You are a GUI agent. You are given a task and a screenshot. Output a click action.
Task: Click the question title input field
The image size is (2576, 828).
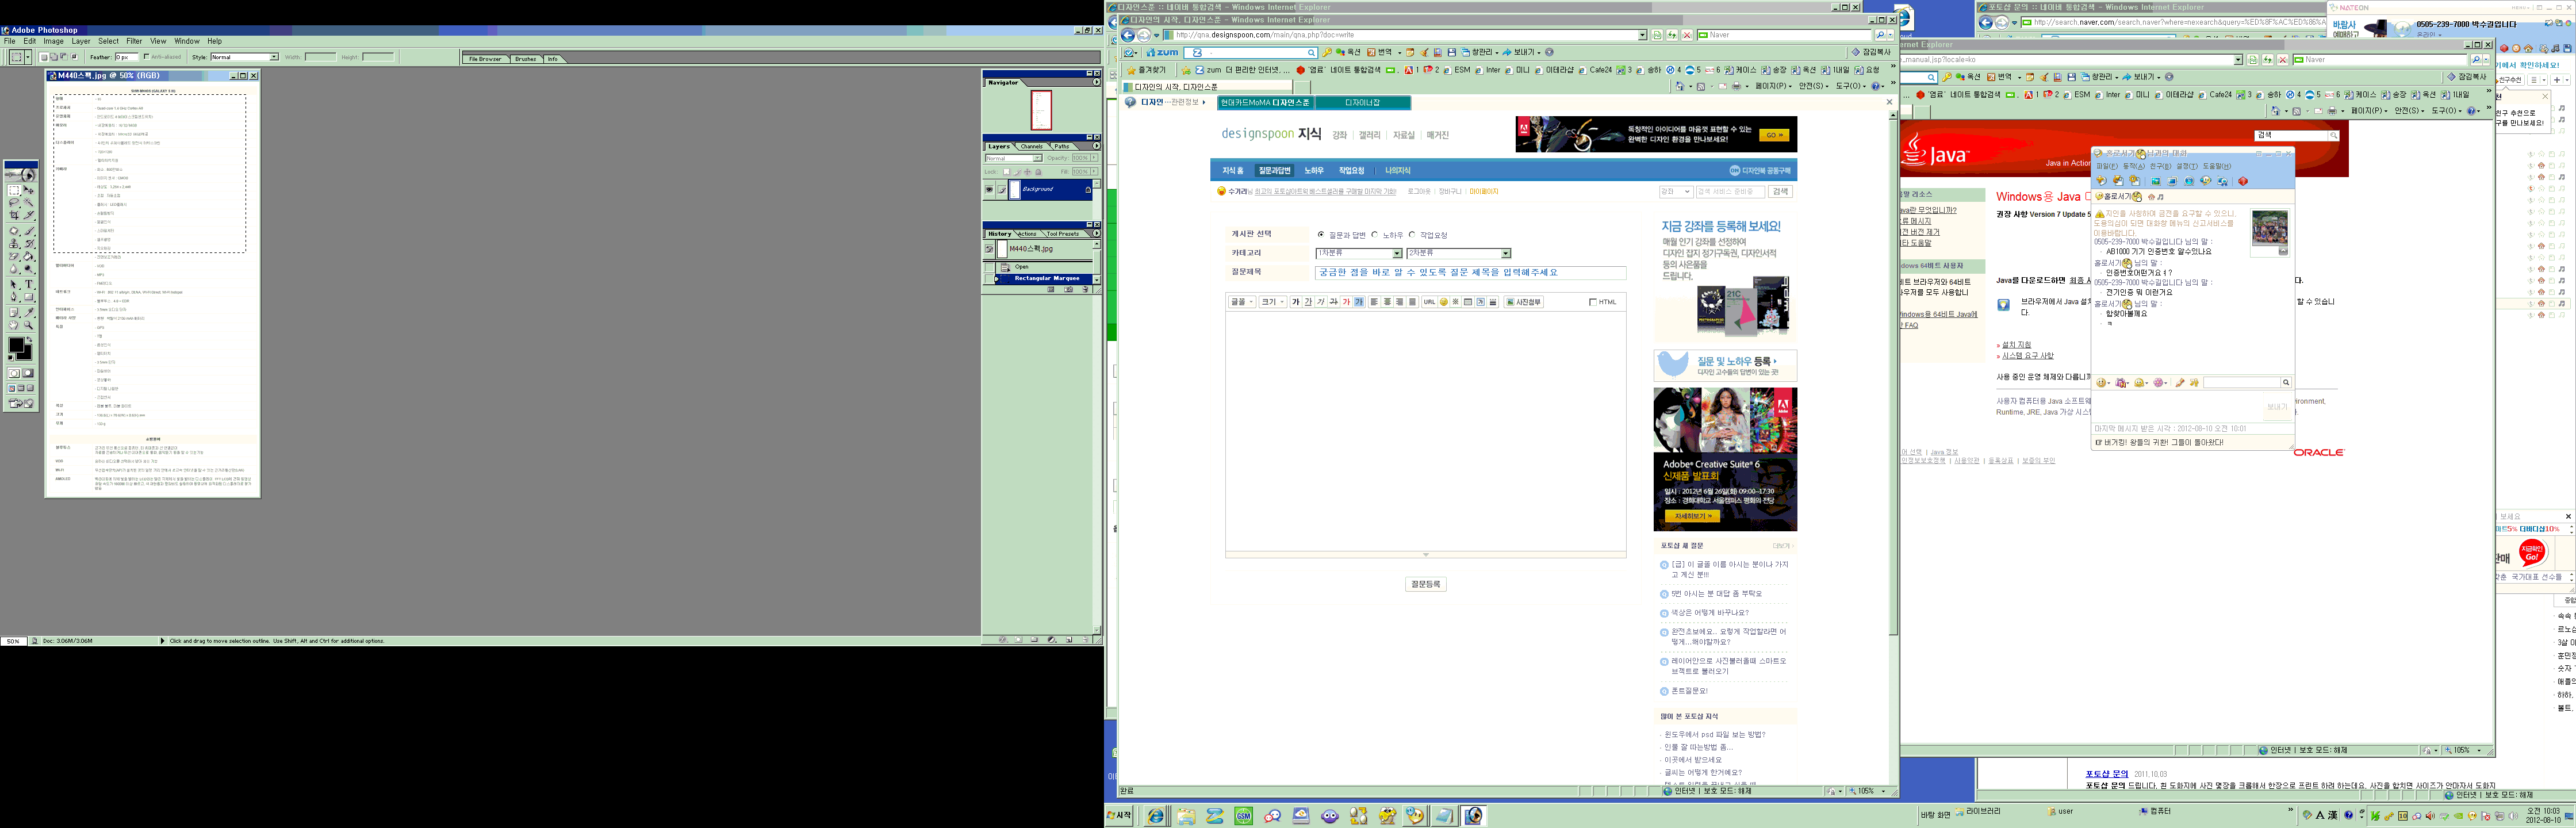click(x=1470, y=272)
